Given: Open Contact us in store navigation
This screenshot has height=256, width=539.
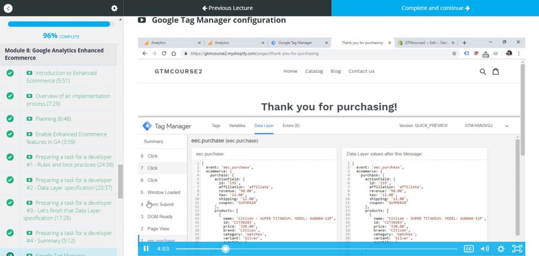Looking at the screenshot, I should pos(361,71).
